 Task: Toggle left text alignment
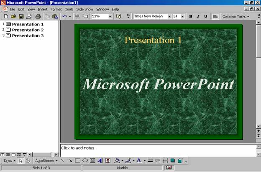click(215, 16)
